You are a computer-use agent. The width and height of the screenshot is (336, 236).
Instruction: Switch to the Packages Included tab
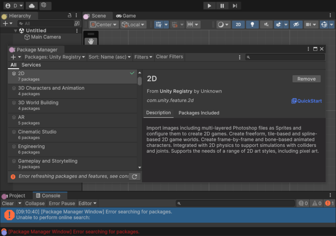pyautogui.click(x=198, y=113)
